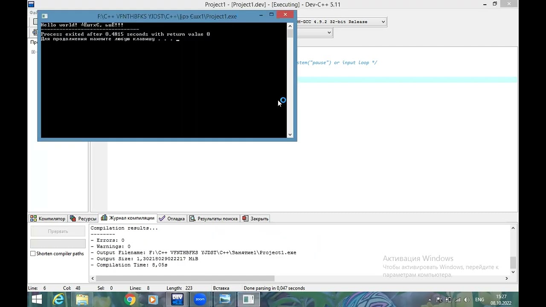Open Action Center flag icon in tray
This screenshot has height=307, width=546.
pos(439,300)
